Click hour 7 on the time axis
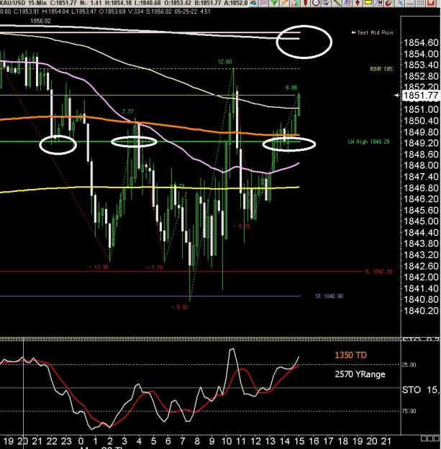 (182, 441)
